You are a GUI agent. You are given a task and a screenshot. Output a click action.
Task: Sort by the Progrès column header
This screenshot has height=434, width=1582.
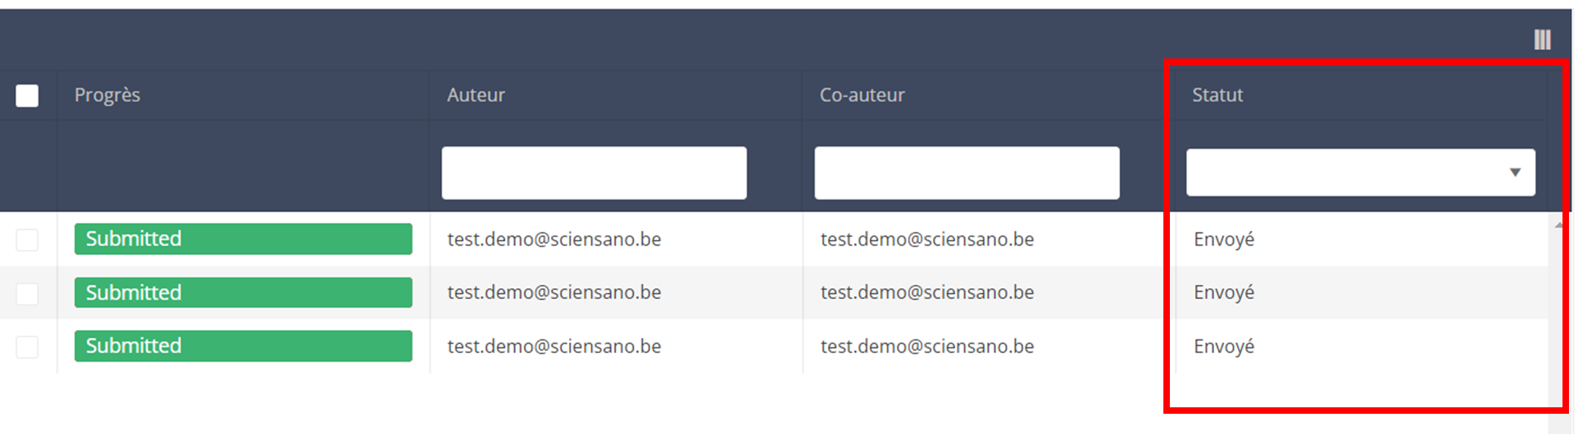click(107, 95)
